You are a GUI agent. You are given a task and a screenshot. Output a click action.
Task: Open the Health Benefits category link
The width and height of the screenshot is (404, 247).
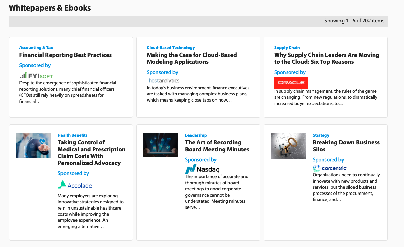point(73,135)
